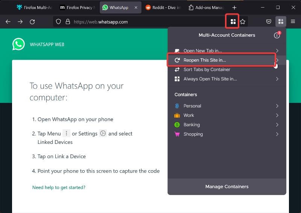Click the WhatsApp logo on the page
Viewport: 301px width, 213px height.
[x=18, y=44]
